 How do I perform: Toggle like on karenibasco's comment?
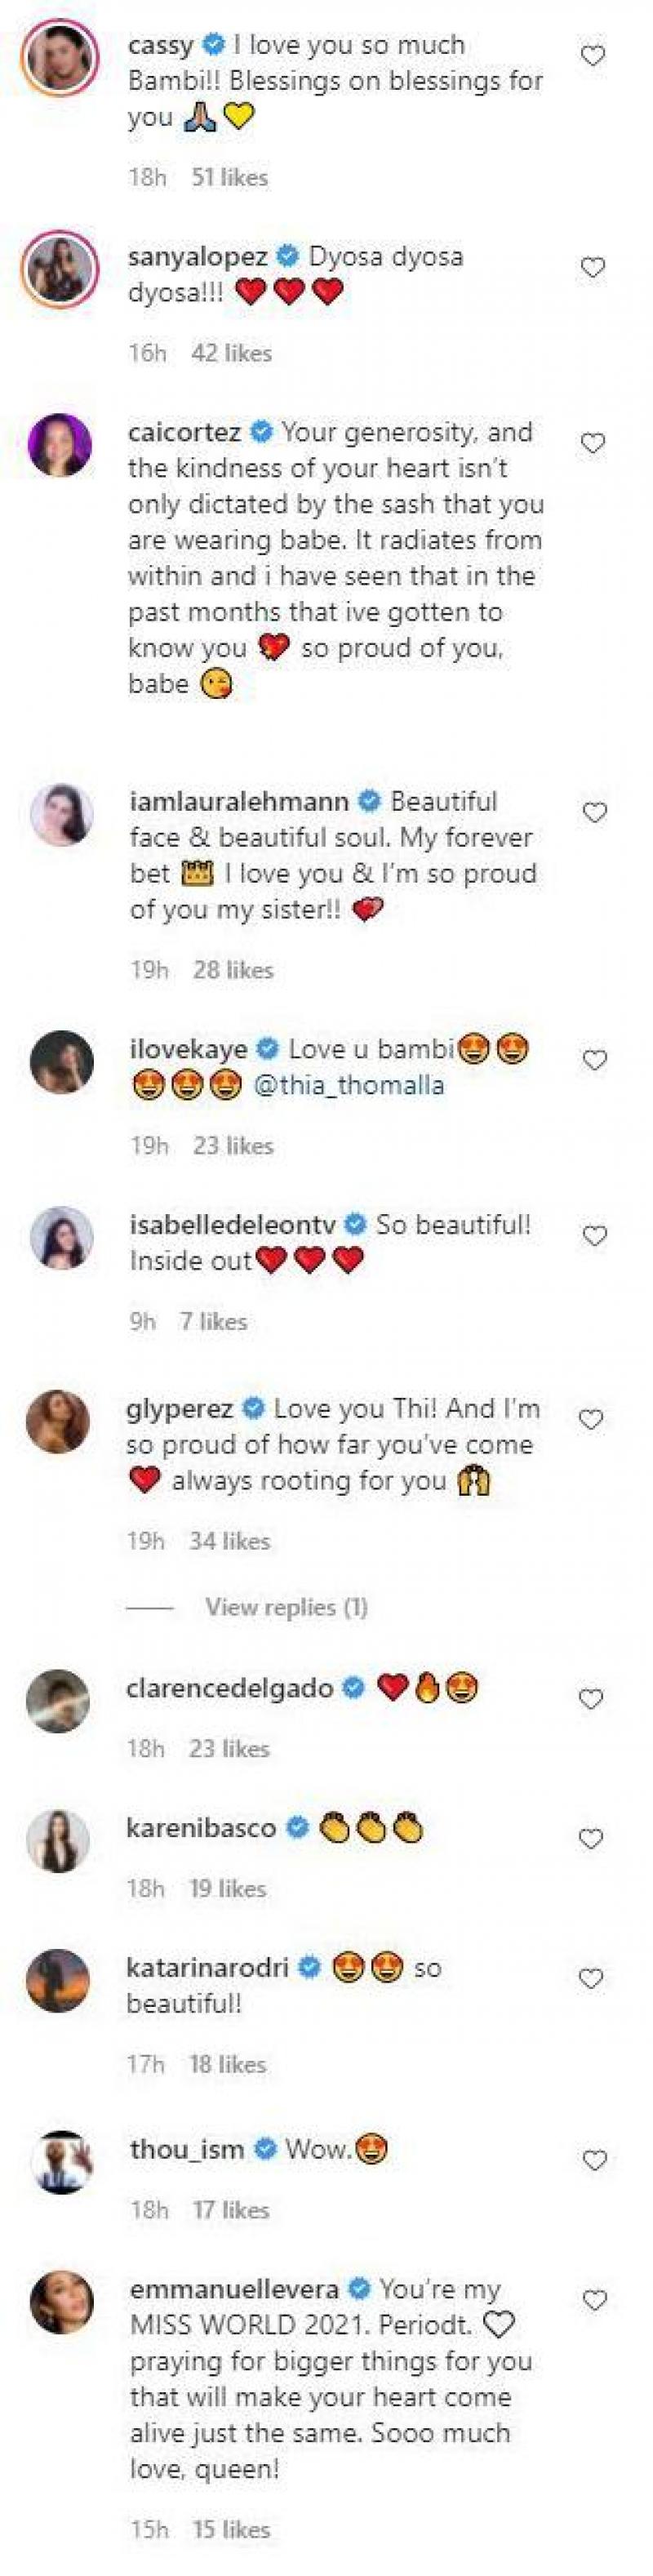pos(592,1839)
